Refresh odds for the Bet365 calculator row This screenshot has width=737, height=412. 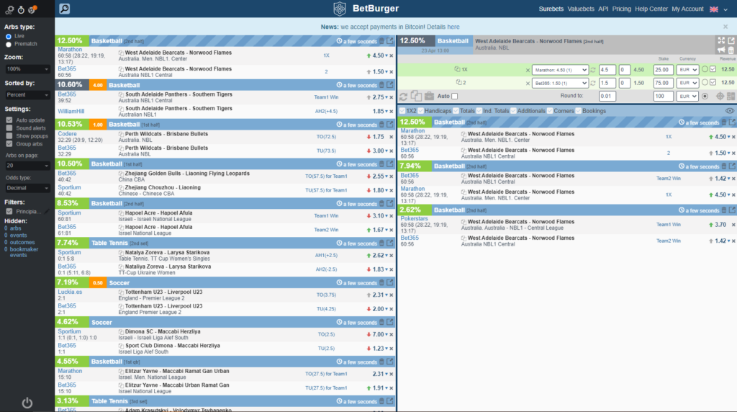click(593, 83)
